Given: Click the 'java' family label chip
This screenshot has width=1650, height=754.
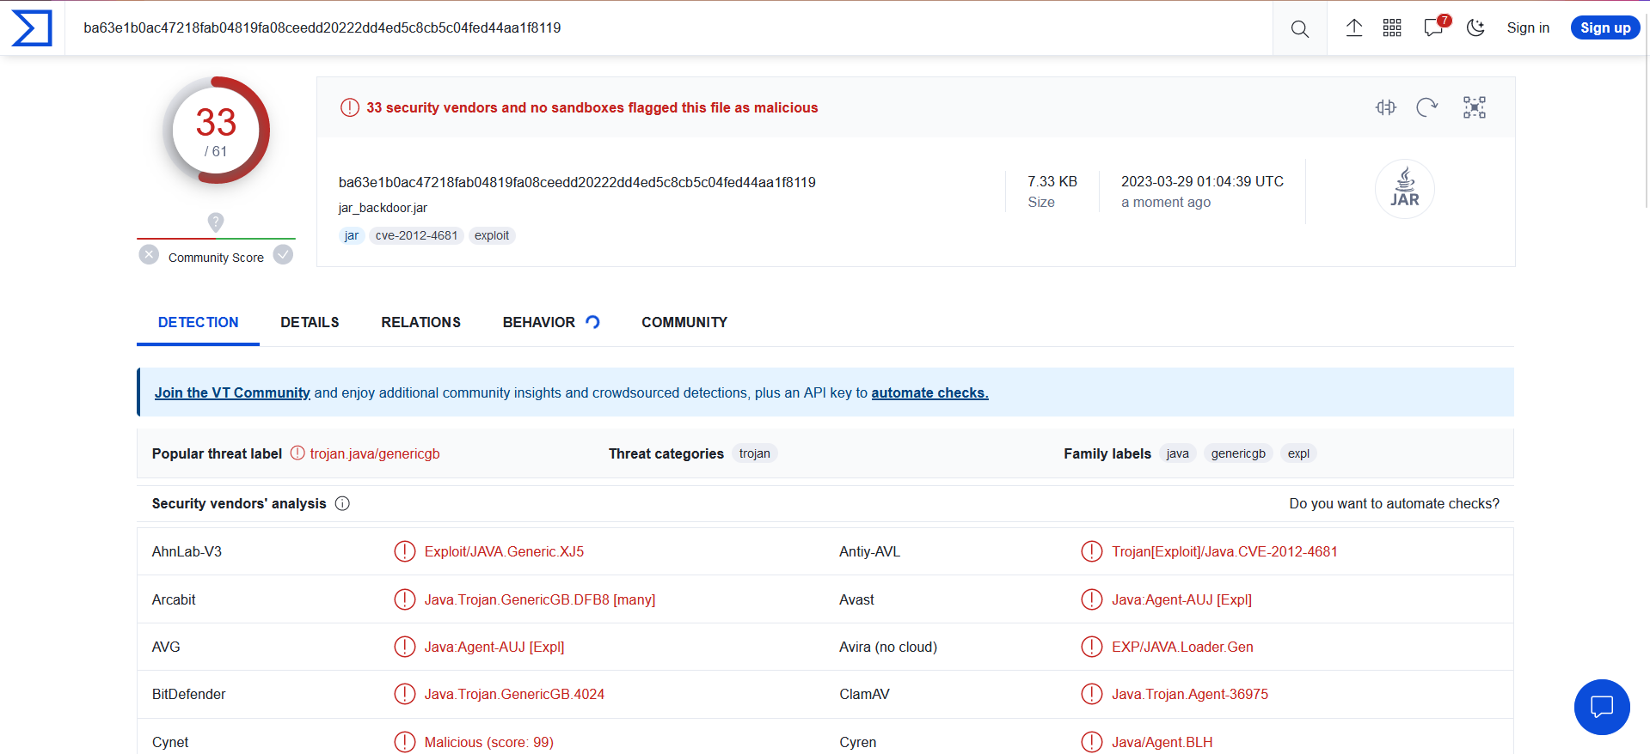Looking at the screenshot, I should point(1178,453).
